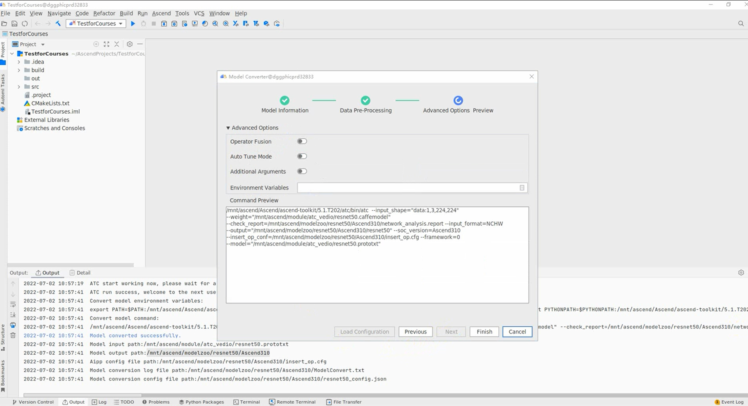This screenshot has height=406, width=748.
Task: Open the Terminal tool window tab
Action: tap(247, 402)
